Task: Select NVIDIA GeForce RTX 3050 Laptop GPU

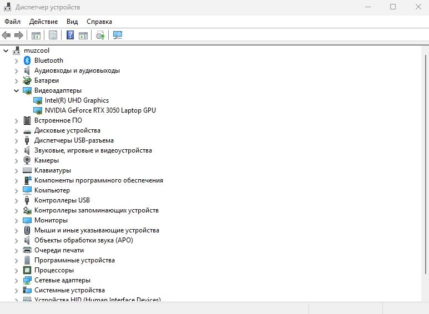Action: point(100,110)
